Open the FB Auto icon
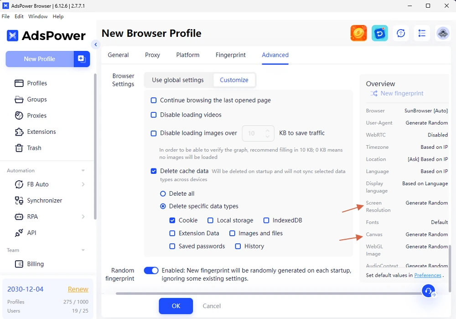456x319 pixels. pos(19,184)
